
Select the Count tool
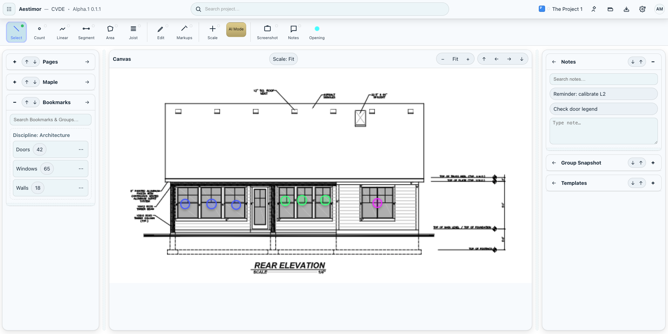pyautogui.click(x=39, y=32)
